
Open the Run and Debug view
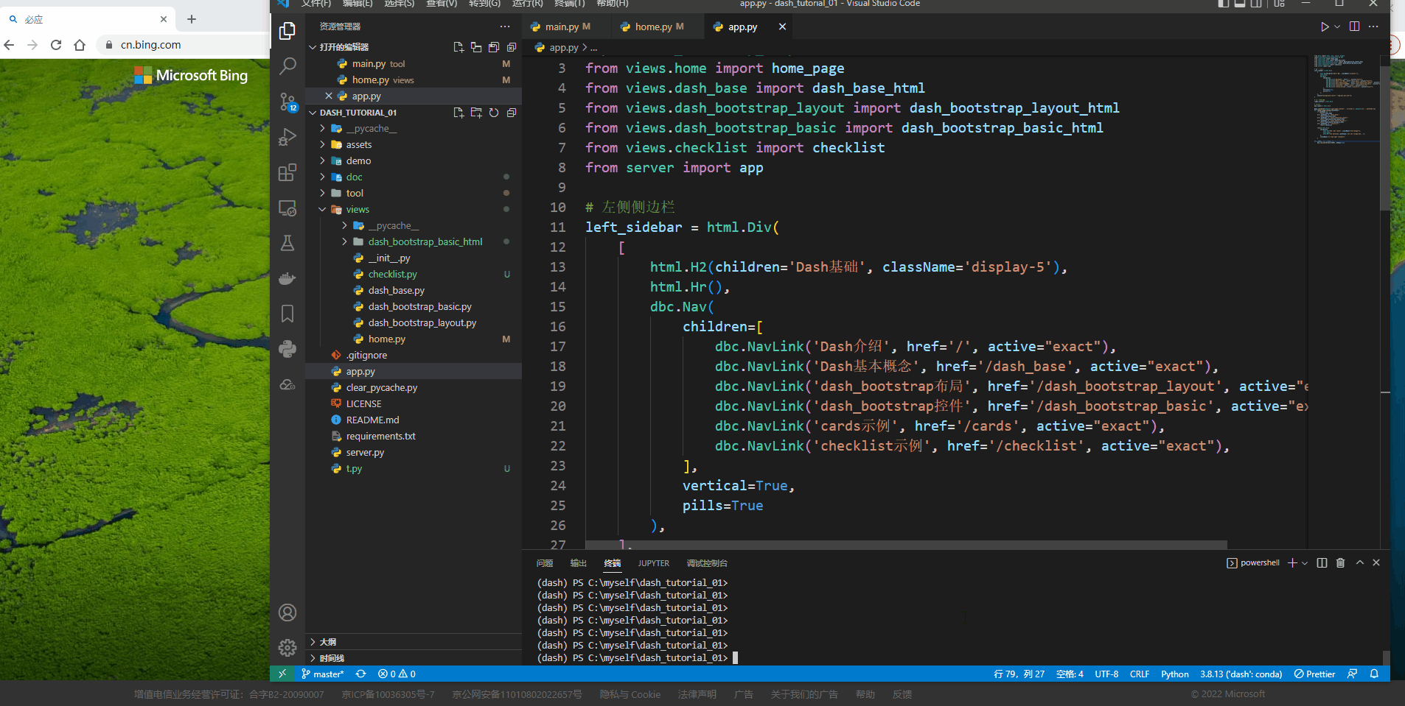pyautogui.click(x=287, y=137)
